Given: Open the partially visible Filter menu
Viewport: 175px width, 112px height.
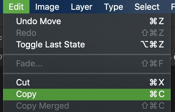Looking at the screenshot, I should (x=173, y=7).
